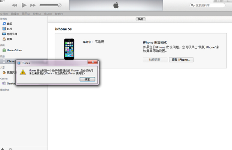Viewport: 232px width, 150px height.
Task: Click the fast forward next track button
Action: [x=33, y=5]
